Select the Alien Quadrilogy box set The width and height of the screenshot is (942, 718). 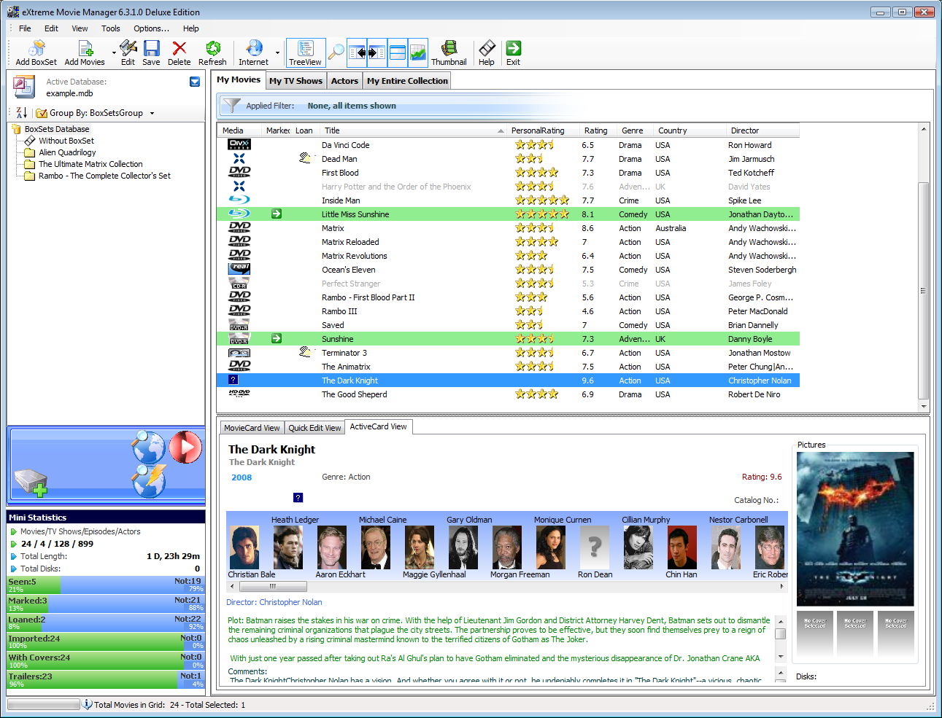pyautogui.click(x=67, y=152)
